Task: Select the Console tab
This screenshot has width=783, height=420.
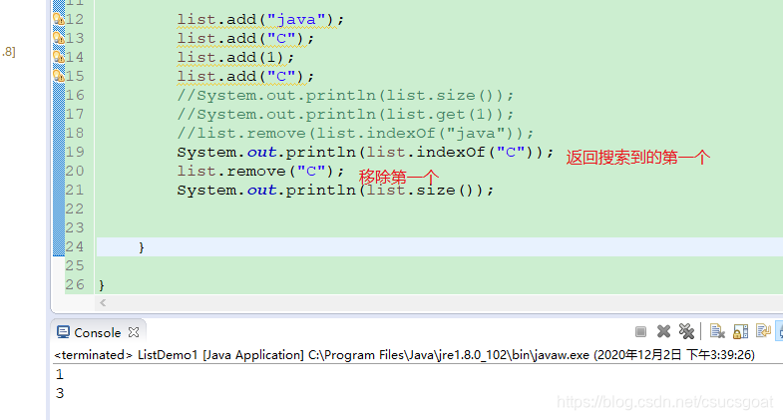Action: point(98,332)
